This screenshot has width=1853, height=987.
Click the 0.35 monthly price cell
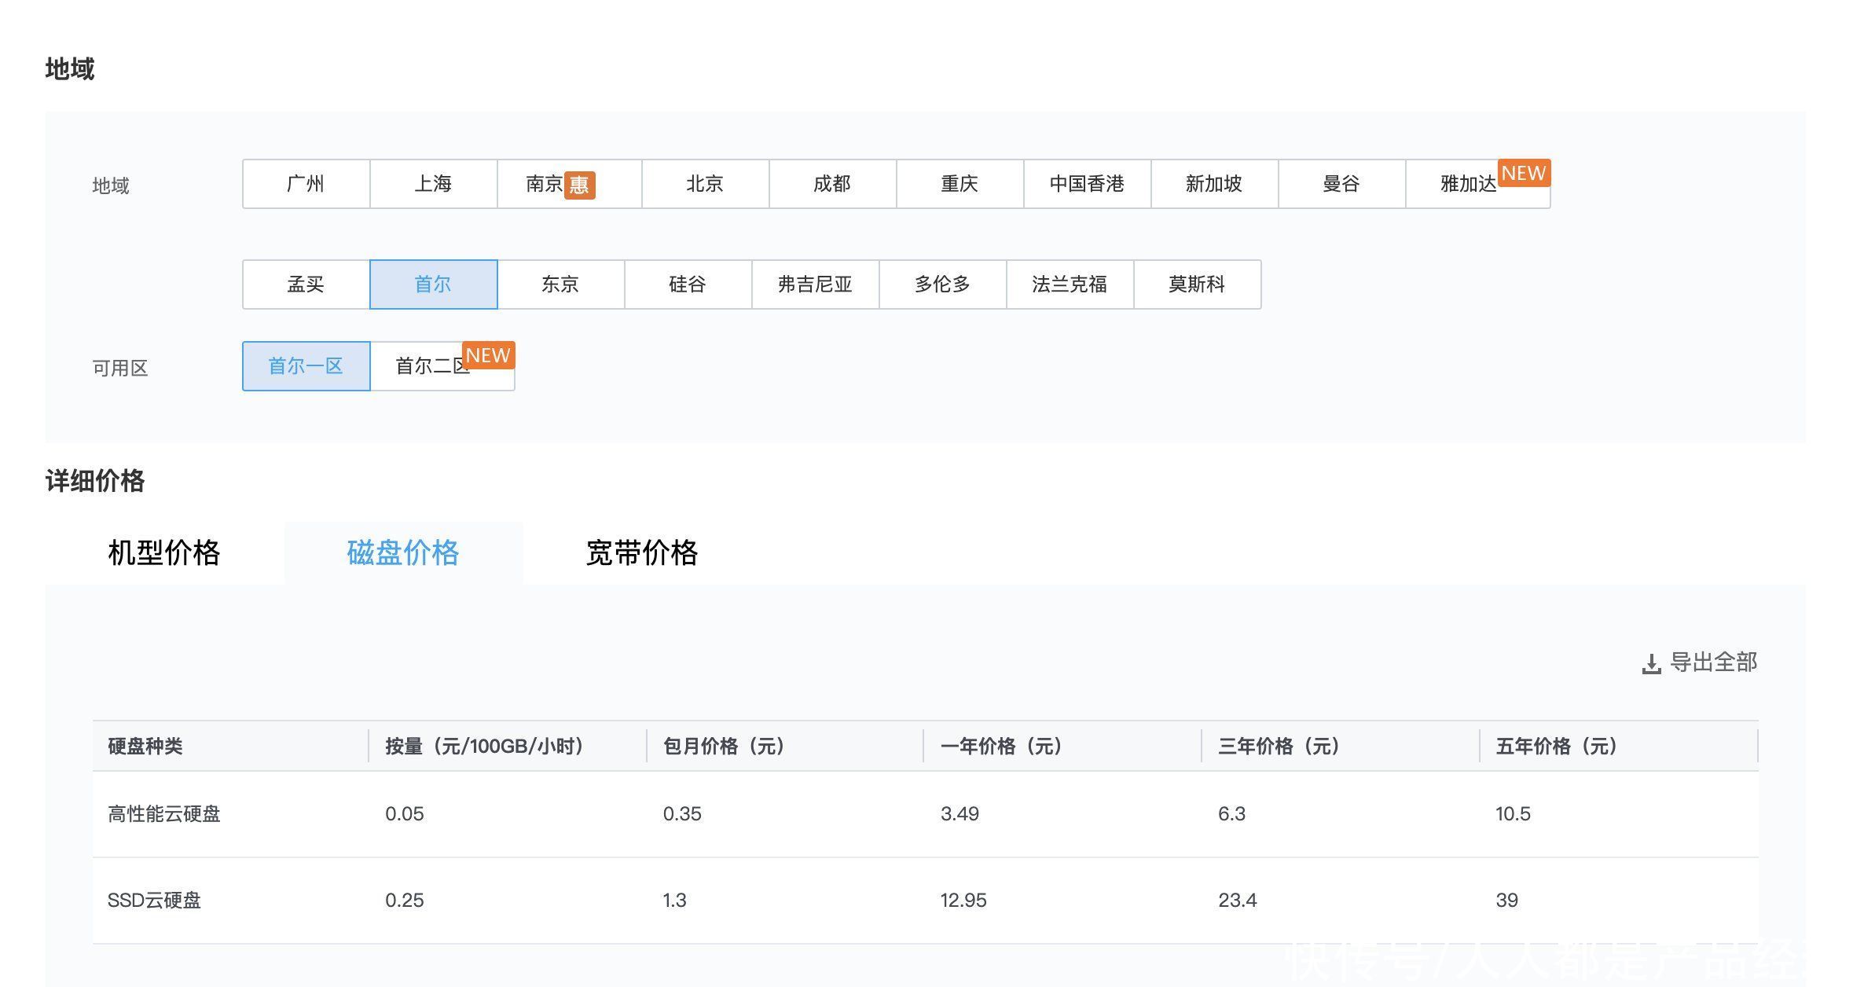(682, 814)
